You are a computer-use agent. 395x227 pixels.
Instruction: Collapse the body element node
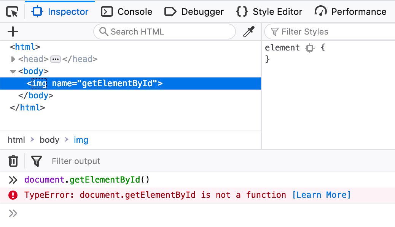coord(13,71)
